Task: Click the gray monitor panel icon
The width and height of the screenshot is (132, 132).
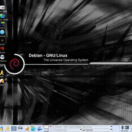Action: [14, 128]
